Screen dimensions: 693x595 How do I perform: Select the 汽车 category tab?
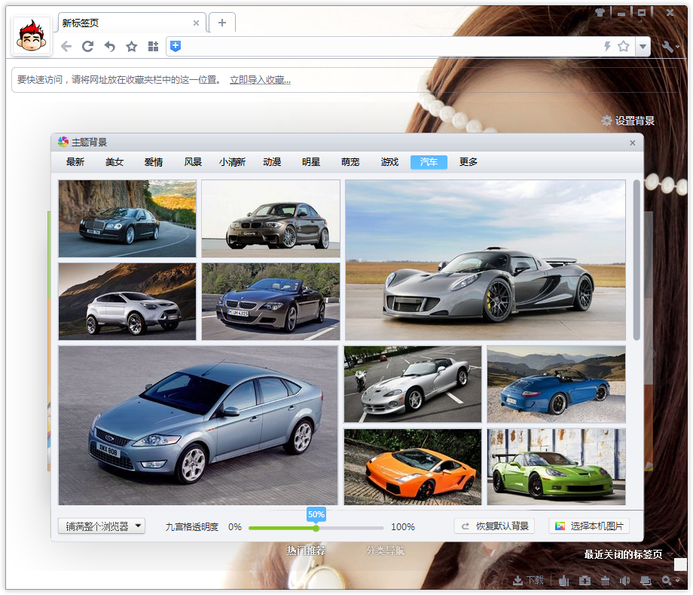(x=429, y=162)
